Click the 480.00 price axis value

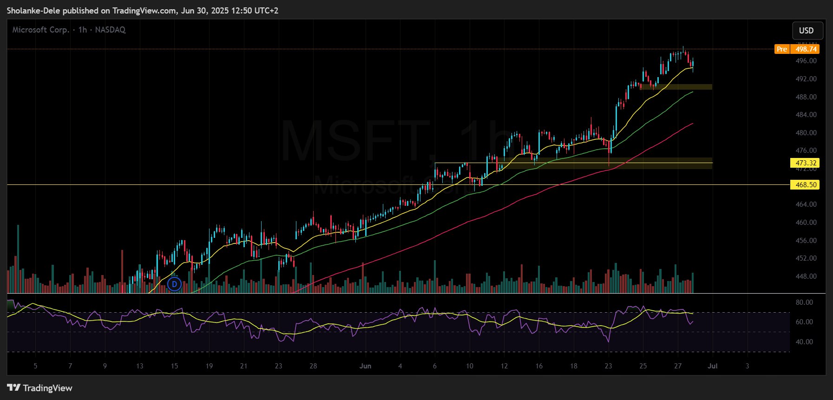(806, 133)
